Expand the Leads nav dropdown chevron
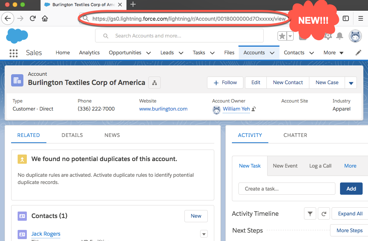Image resolution: width=368 pixels, height=241 pixels. pyautogui.click(x=181, y=53)
